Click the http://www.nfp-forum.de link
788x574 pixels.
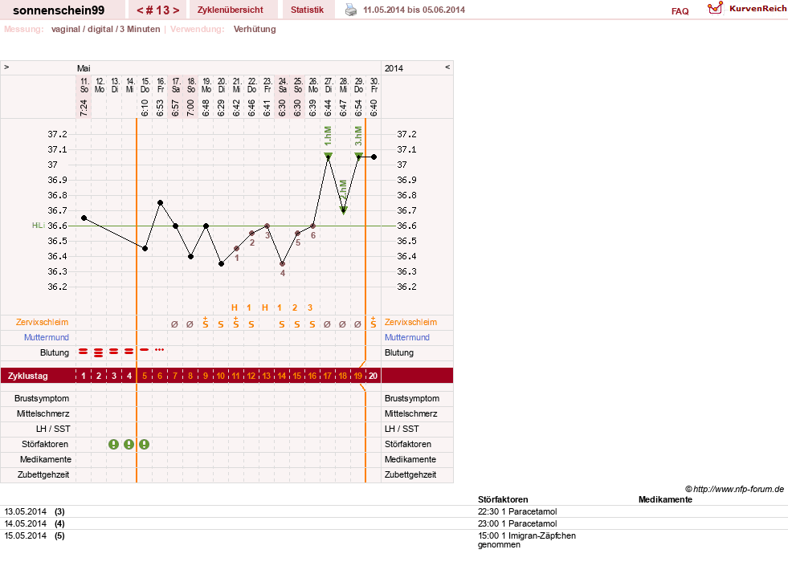(x=738, y=489)
